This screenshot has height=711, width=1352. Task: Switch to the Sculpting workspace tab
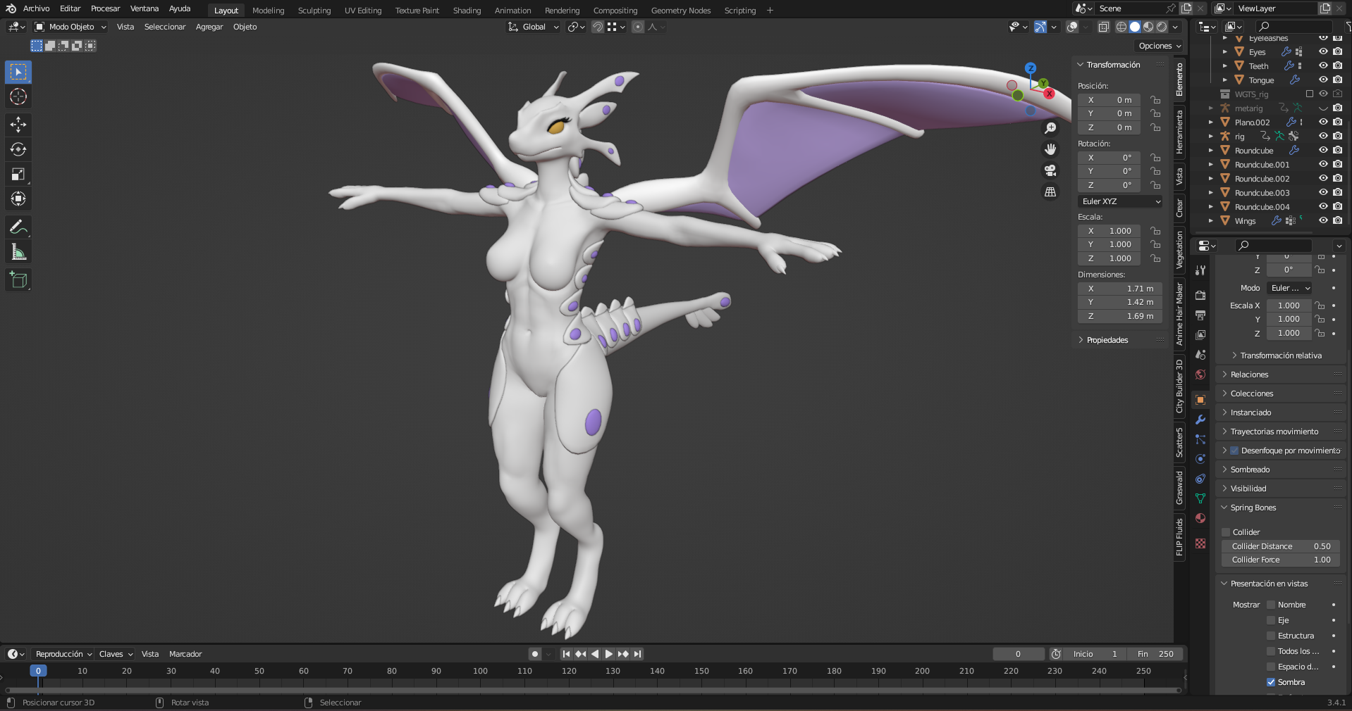pos(314,11)
